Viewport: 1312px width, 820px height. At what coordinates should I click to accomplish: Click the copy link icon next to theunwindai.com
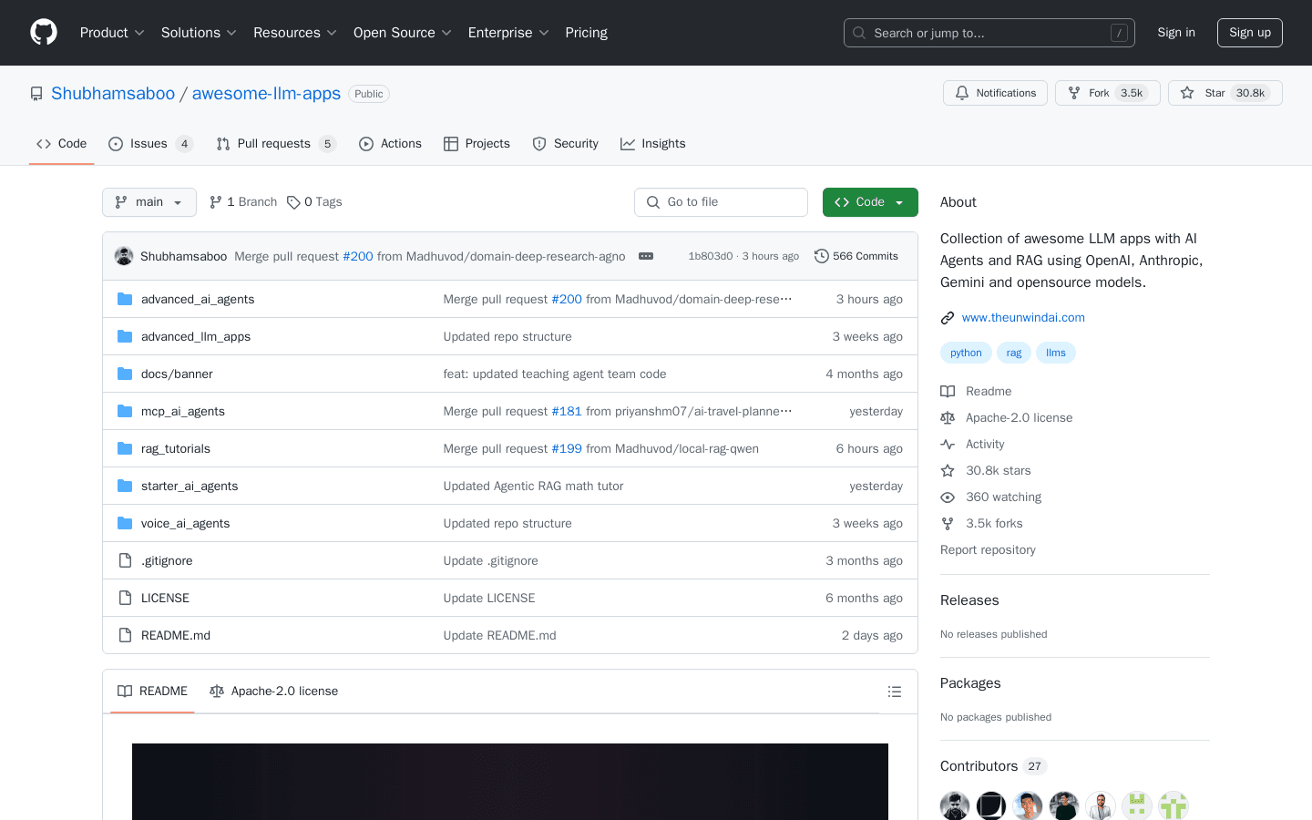948,317
